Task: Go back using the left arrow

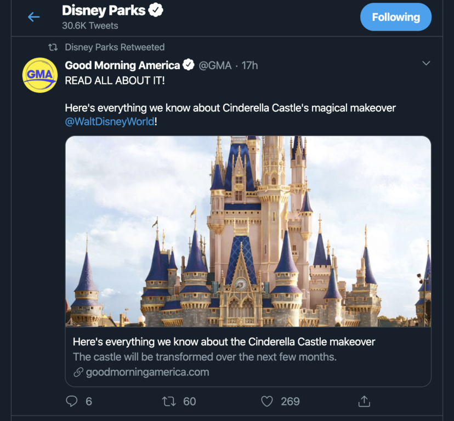Action: [34, 17]
